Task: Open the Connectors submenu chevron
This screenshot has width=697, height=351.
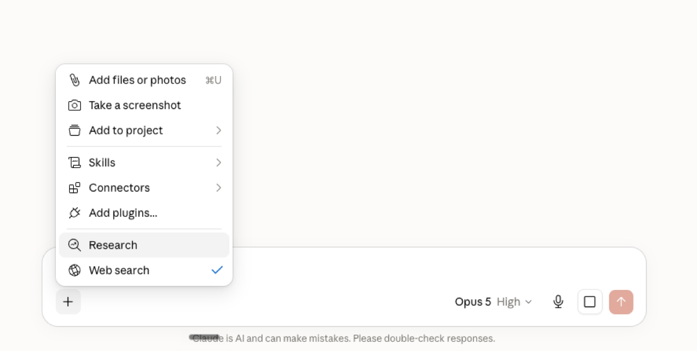Action: (x=218, y=188)
